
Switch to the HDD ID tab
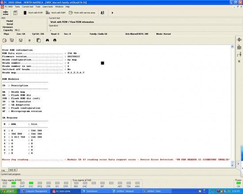pyautogui.click(x=12, y=170)
